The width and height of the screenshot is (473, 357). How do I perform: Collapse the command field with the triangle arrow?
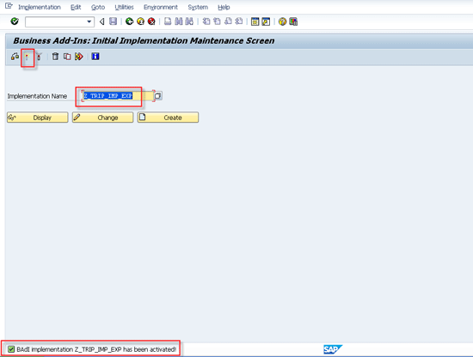(102, 21)
